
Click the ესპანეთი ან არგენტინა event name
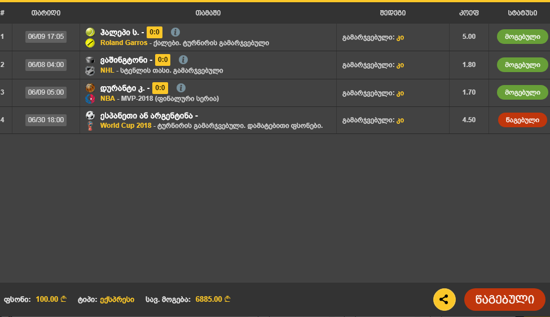pyautogui.click(x=147, y=115)
